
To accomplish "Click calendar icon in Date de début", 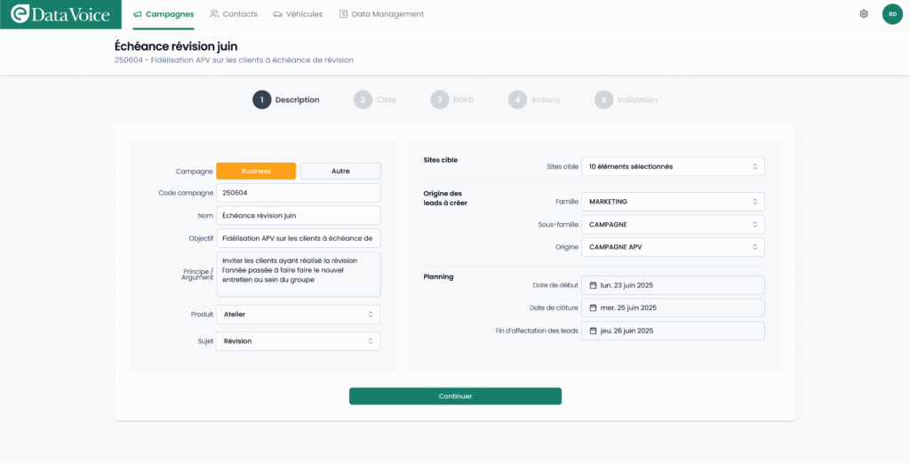I will (x=594, y=285).
